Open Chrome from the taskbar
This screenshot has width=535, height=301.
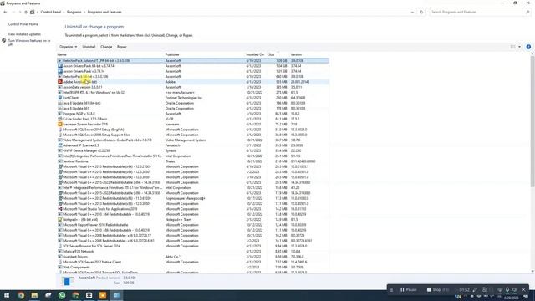21,295
